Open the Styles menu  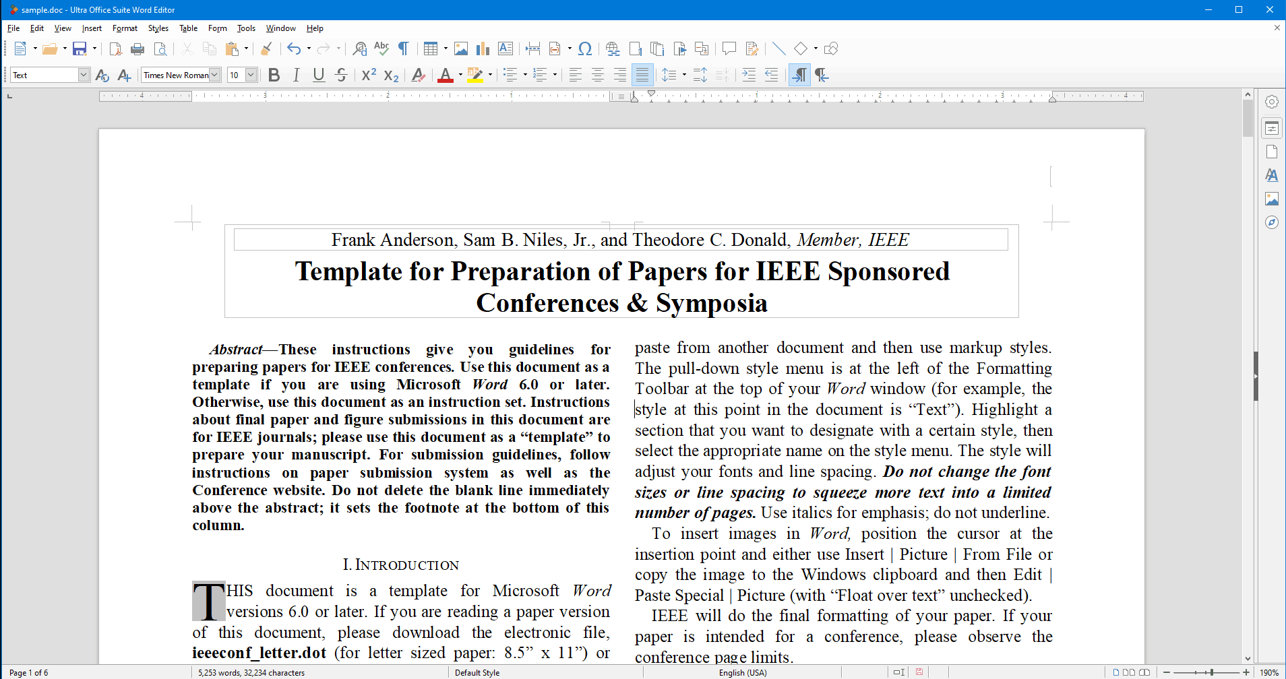pyautogui.click(x=158, y=28)
